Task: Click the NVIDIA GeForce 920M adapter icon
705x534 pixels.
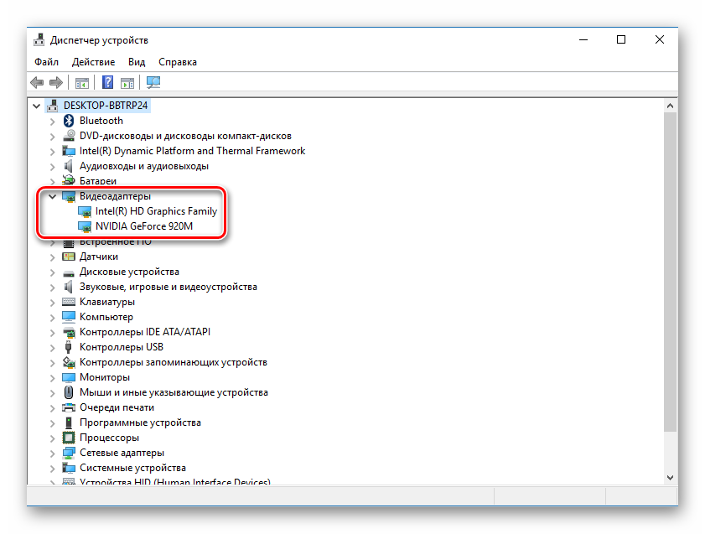Action: [85, 226]
